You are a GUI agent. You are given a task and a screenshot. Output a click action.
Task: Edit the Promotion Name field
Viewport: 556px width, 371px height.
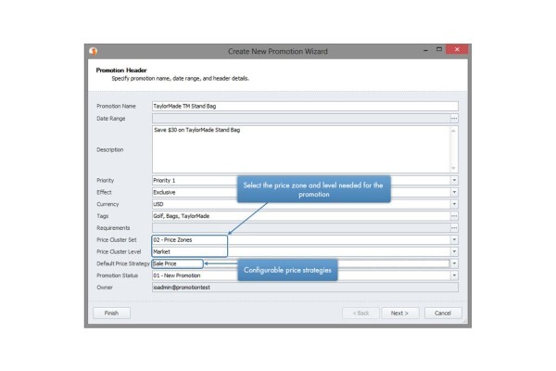tap(305, 106)
